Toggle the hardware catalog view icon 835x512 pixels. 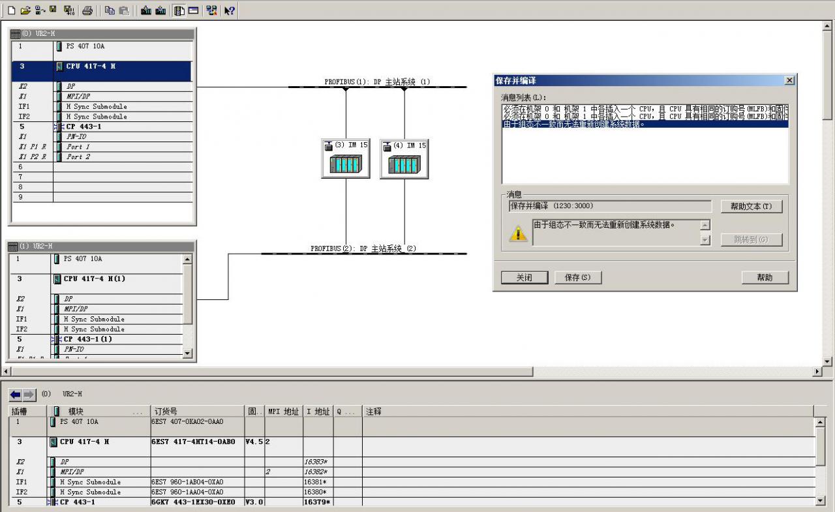click(x=179, y=10)
